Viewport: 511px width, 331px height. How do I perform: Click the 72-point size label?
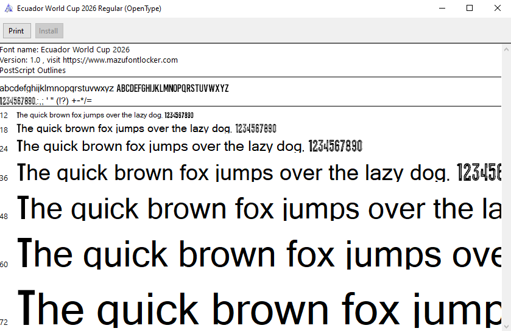click(x=4, y=321)
